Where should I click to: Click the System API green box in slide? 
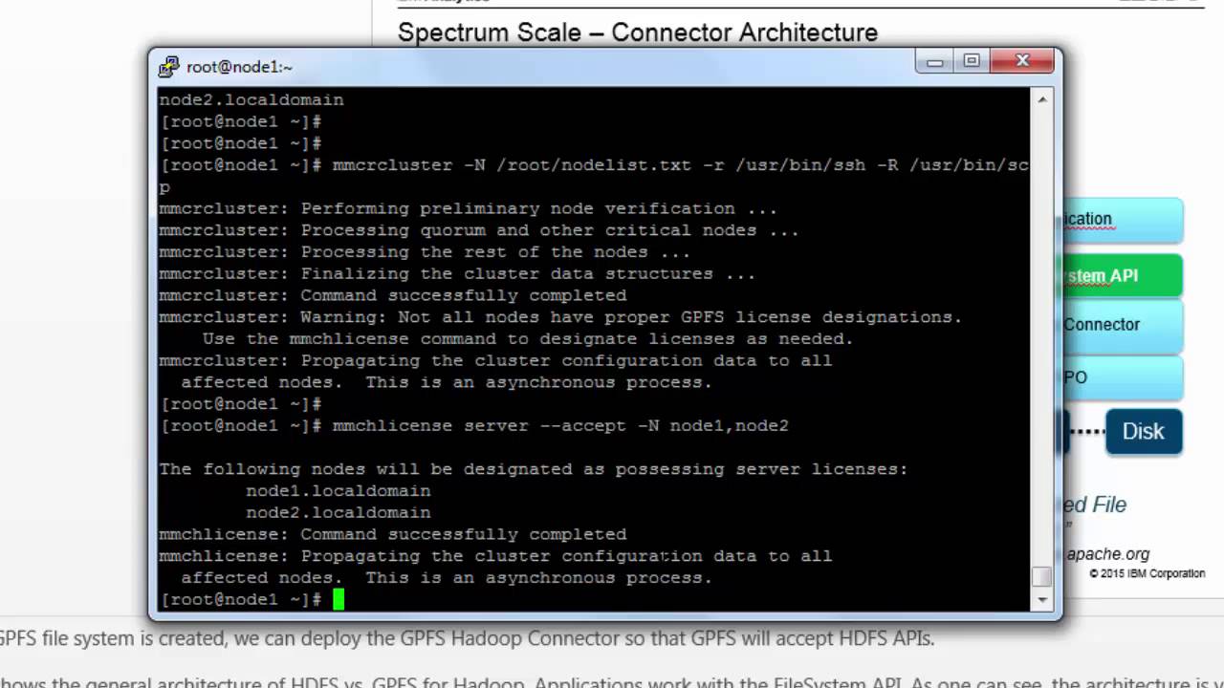coord(1121,276)
